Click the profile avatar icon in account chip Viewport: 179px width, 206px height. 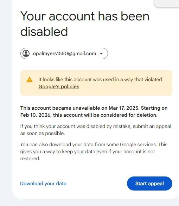(26, 53)
